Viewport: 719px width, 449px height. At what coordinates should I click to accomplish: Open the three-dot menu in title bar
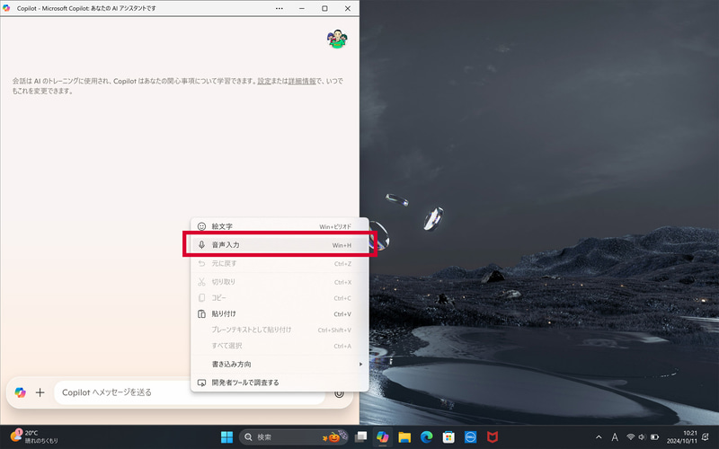click(280, 8)
